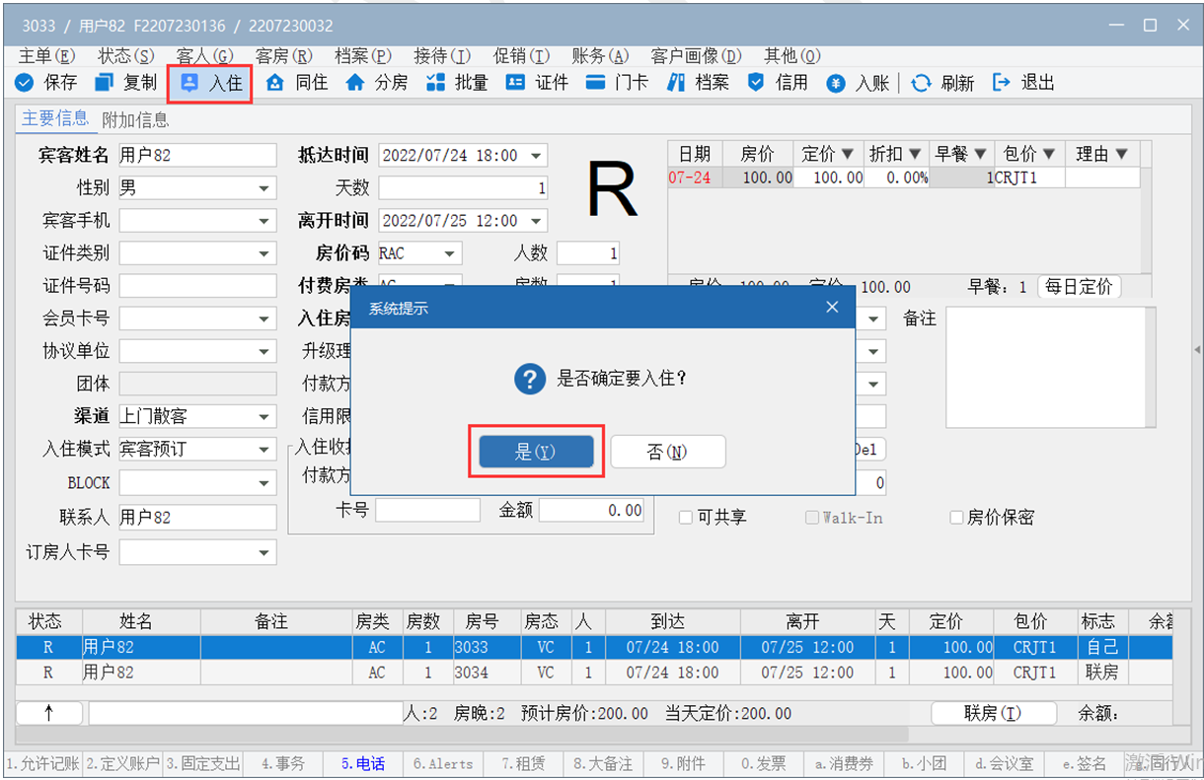Click the 复制 (Copy) toolbar icon
Screen dimensions: 1204x780
point(105,83)
